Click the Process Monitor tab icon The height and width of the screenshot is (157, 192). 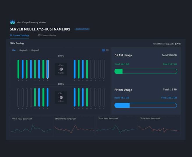pyautogui.click(x=39, y=35)
